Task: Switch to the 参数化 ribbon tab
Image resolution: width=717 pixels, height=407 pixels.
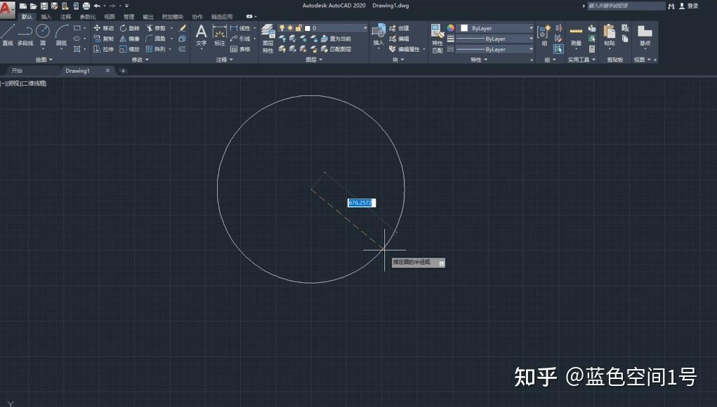Action: point(86,16)
